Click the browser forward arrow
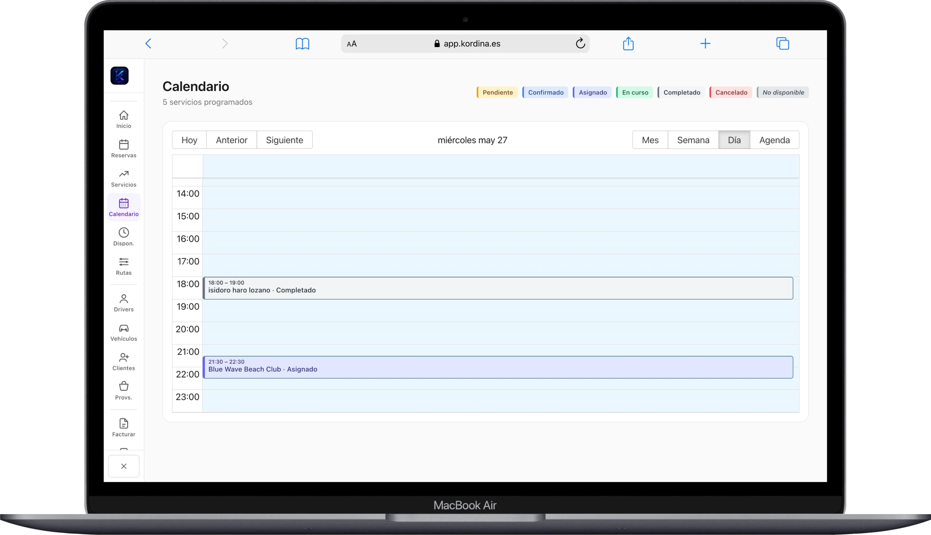Image resolution: width=931 pixels, height=535 pixels. click(225, 44)
